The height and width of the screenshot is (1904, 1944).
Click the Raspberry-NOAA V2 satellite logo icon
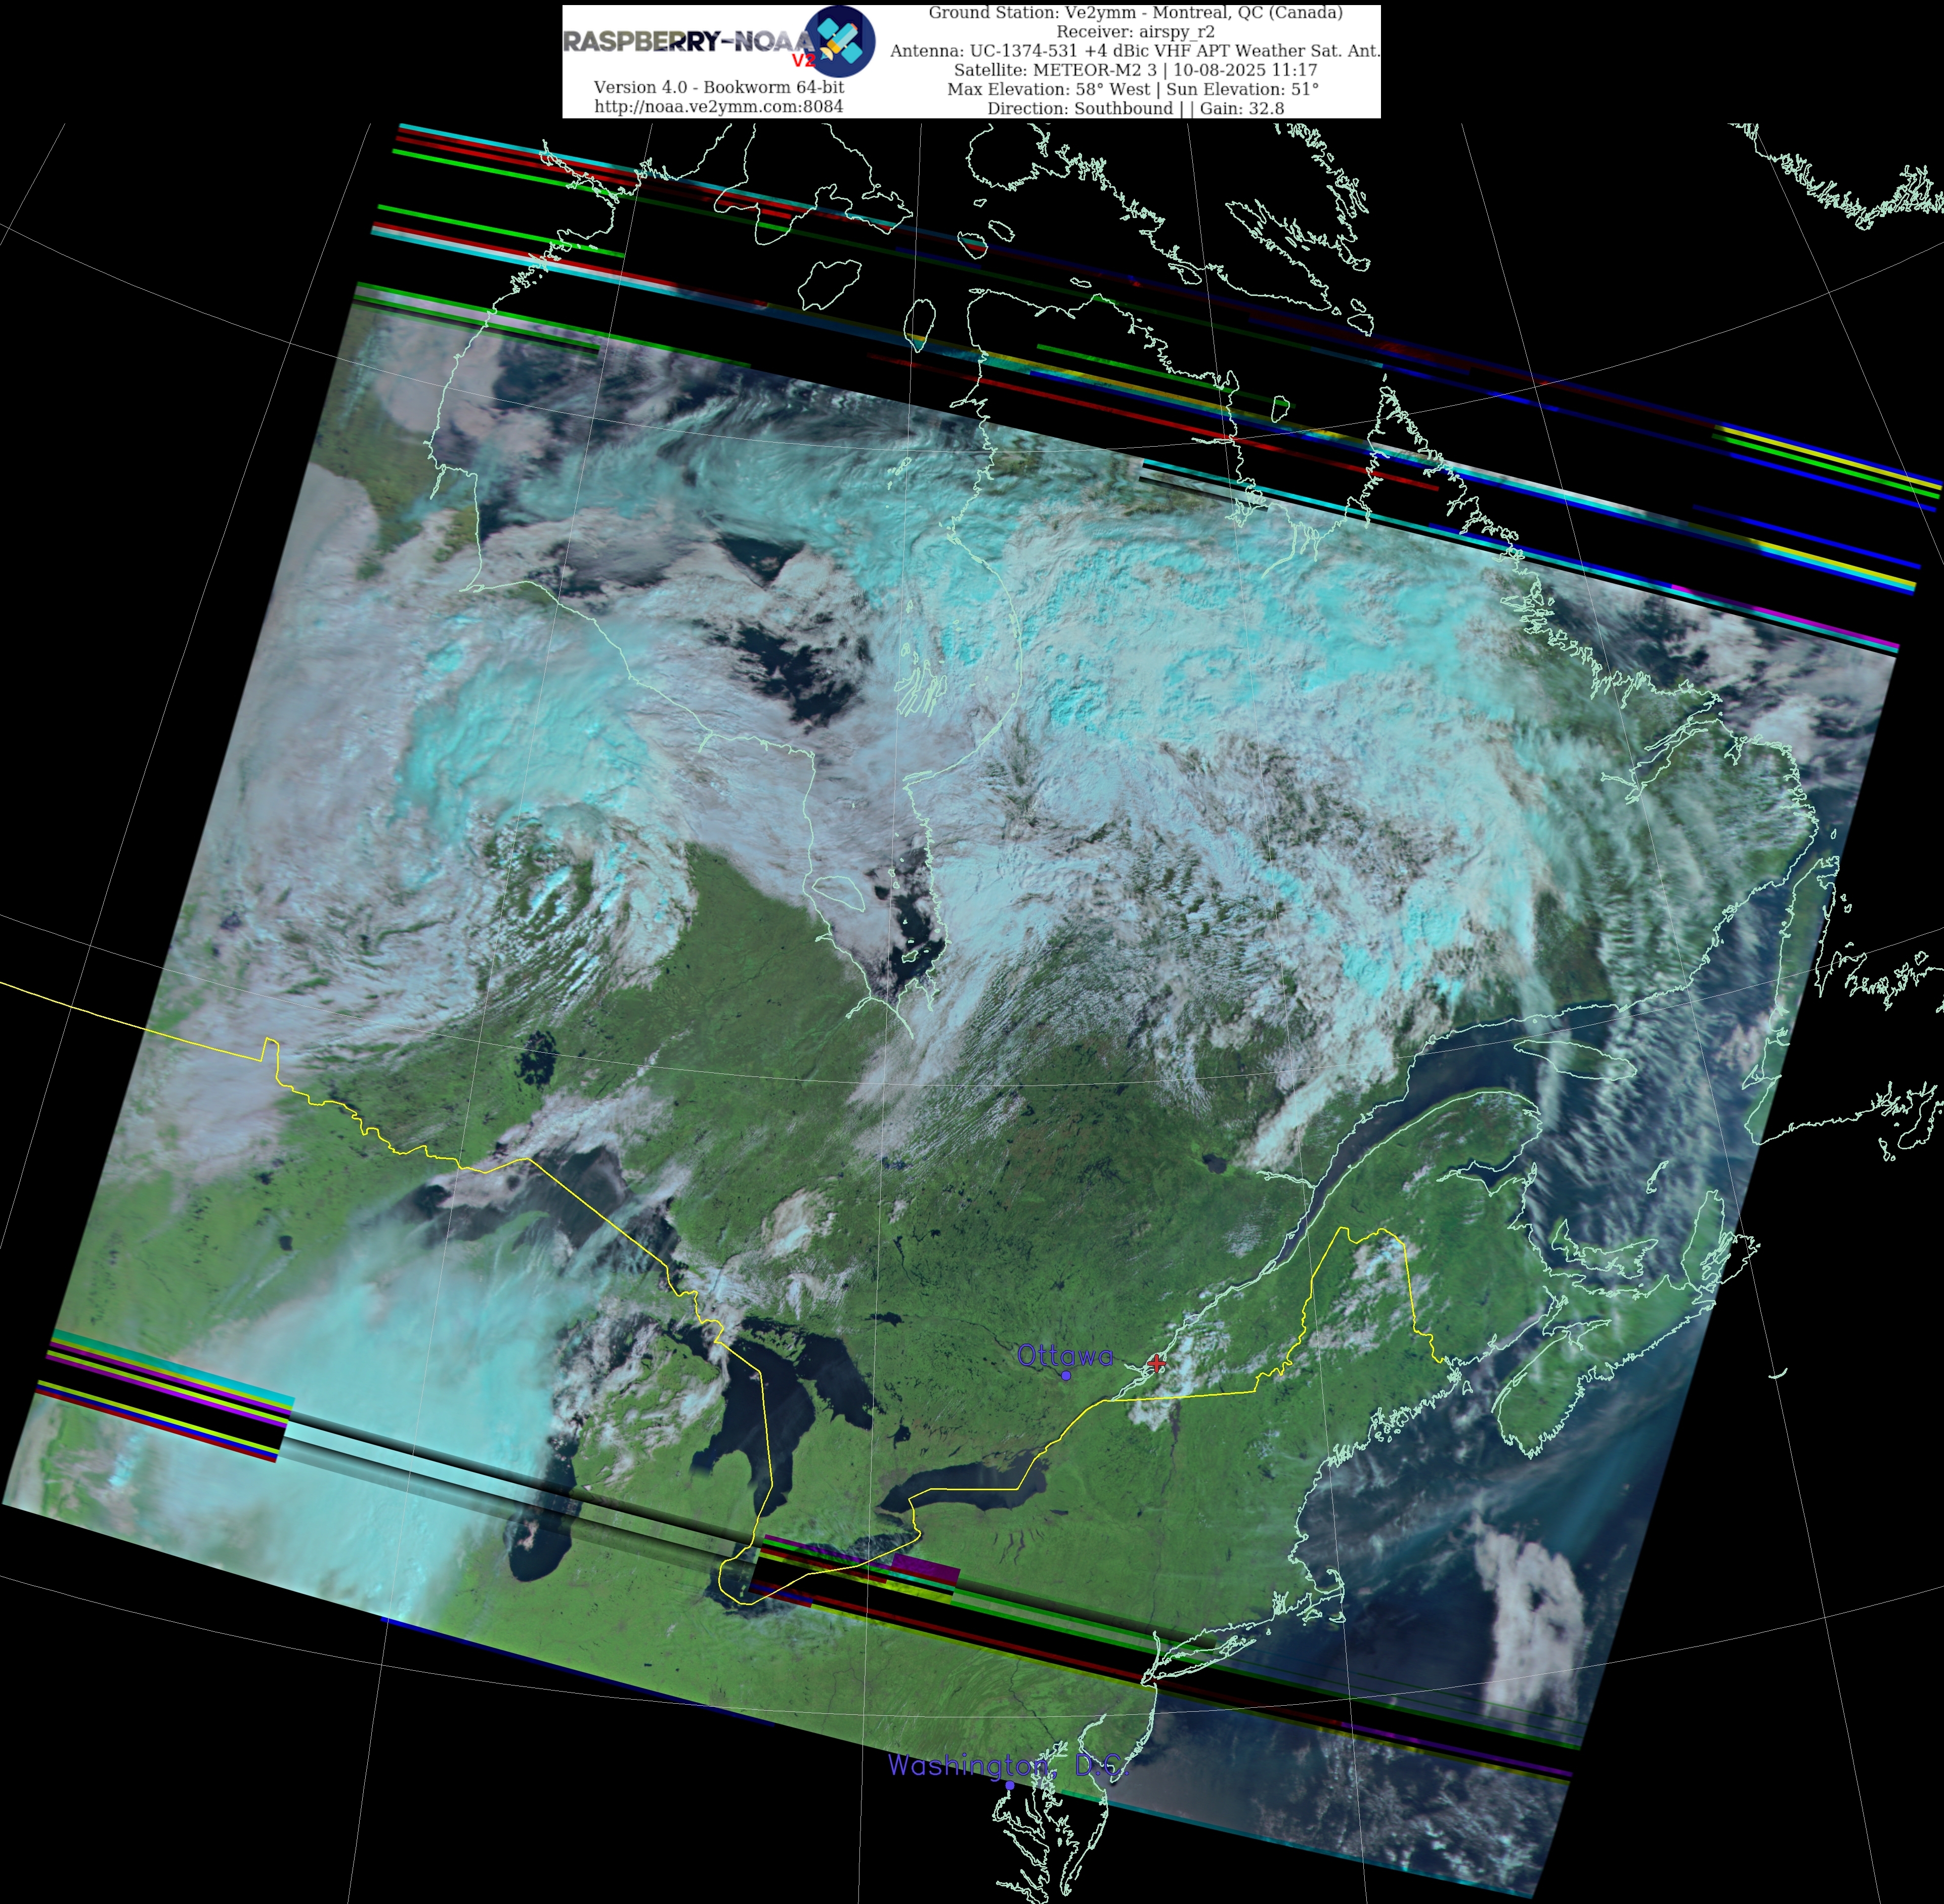[x=839, y=41]
